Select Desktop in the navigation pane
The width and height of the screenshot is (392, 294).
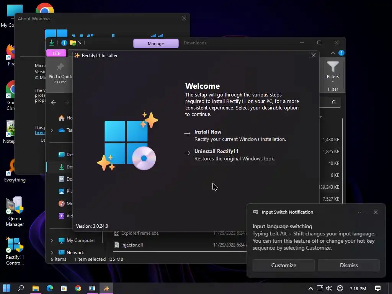(x=65, y=155)
